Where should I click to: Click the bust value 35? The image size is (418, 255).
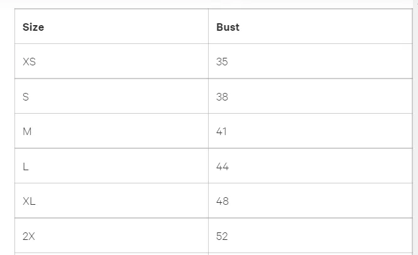pyautogui.click(x=222, y=62)
